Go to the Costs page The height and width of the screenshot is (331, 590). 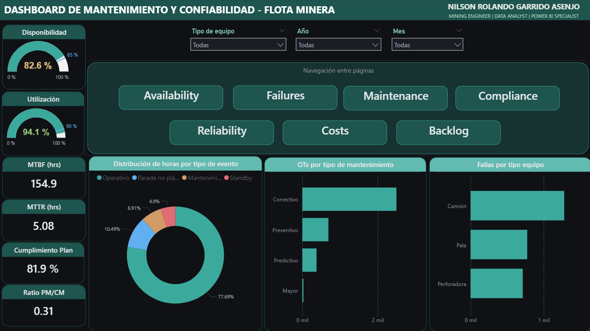click(x=335, y=133)
